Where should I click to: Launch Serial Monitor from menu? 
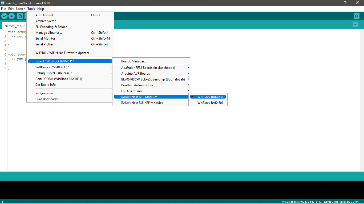[70, 39]
